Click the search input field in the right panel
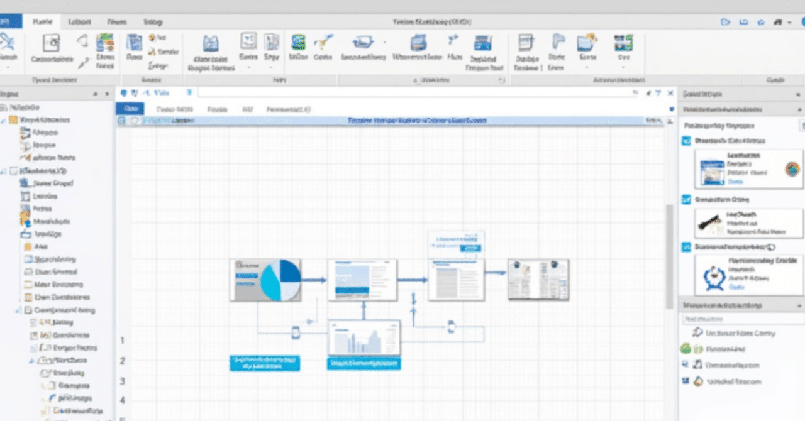805x421 pixels. (742, 319)
